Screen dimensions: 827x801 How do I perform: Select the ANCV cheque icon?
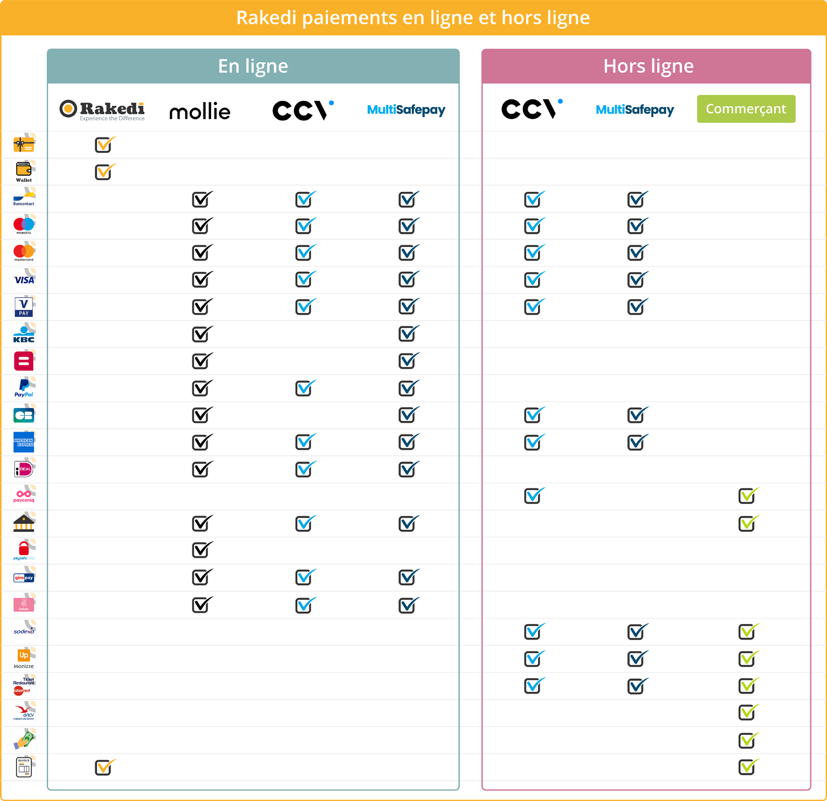click(23, 712)
